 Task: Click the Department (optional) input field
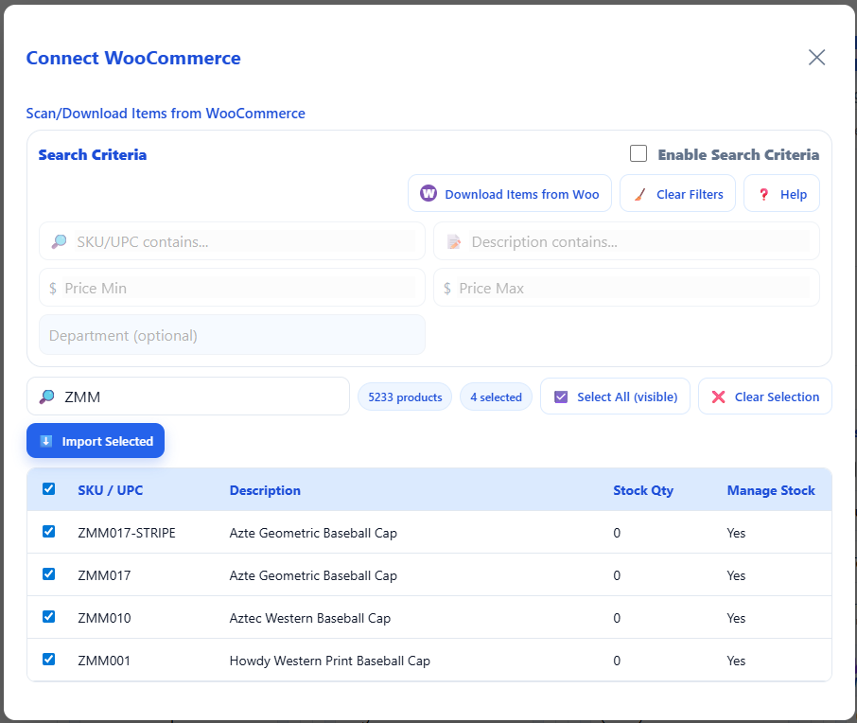pos(232,334)
